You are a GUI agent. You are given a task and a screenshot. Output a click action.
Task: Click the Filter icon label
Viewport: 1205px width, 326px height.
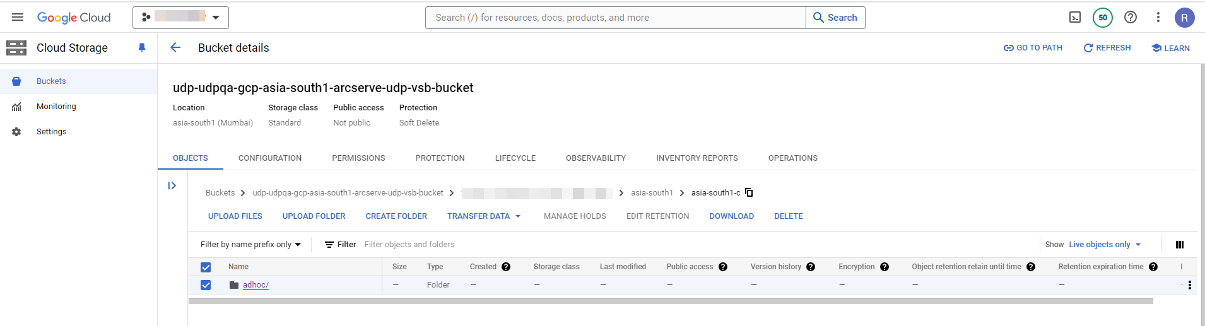click(340, 245)
